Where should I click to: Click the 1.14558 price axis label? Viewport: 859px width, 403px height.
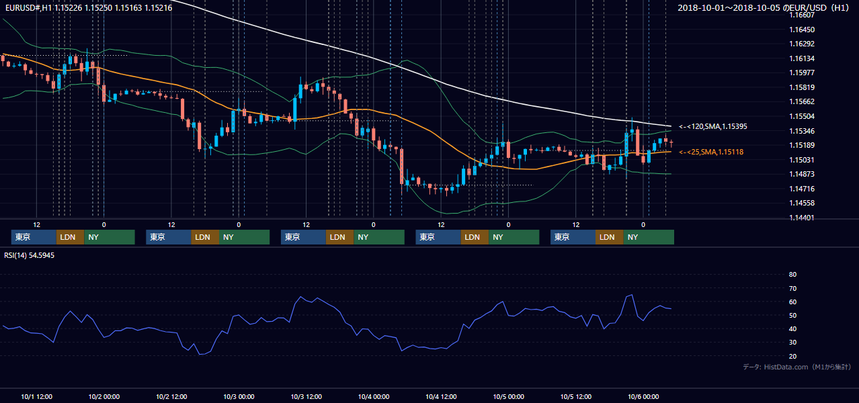click(x=803, y=203)
